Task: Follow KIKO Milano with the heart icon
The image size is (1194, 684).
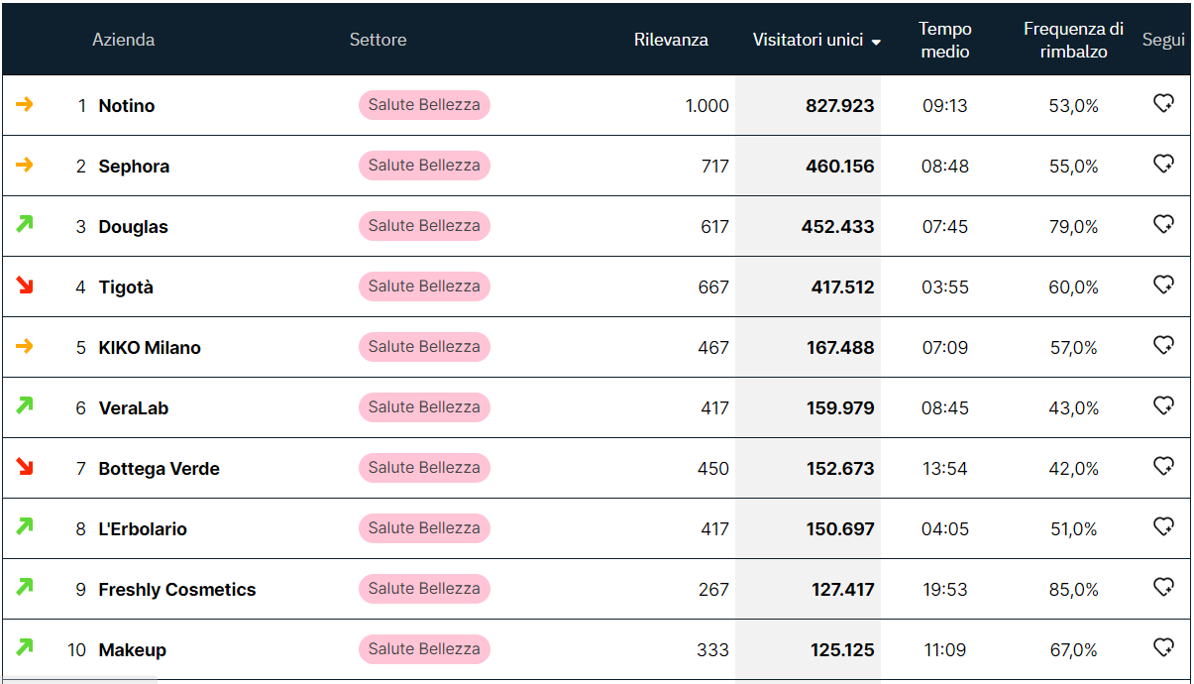Action: pyautogui.click(x=1164, y=345)
